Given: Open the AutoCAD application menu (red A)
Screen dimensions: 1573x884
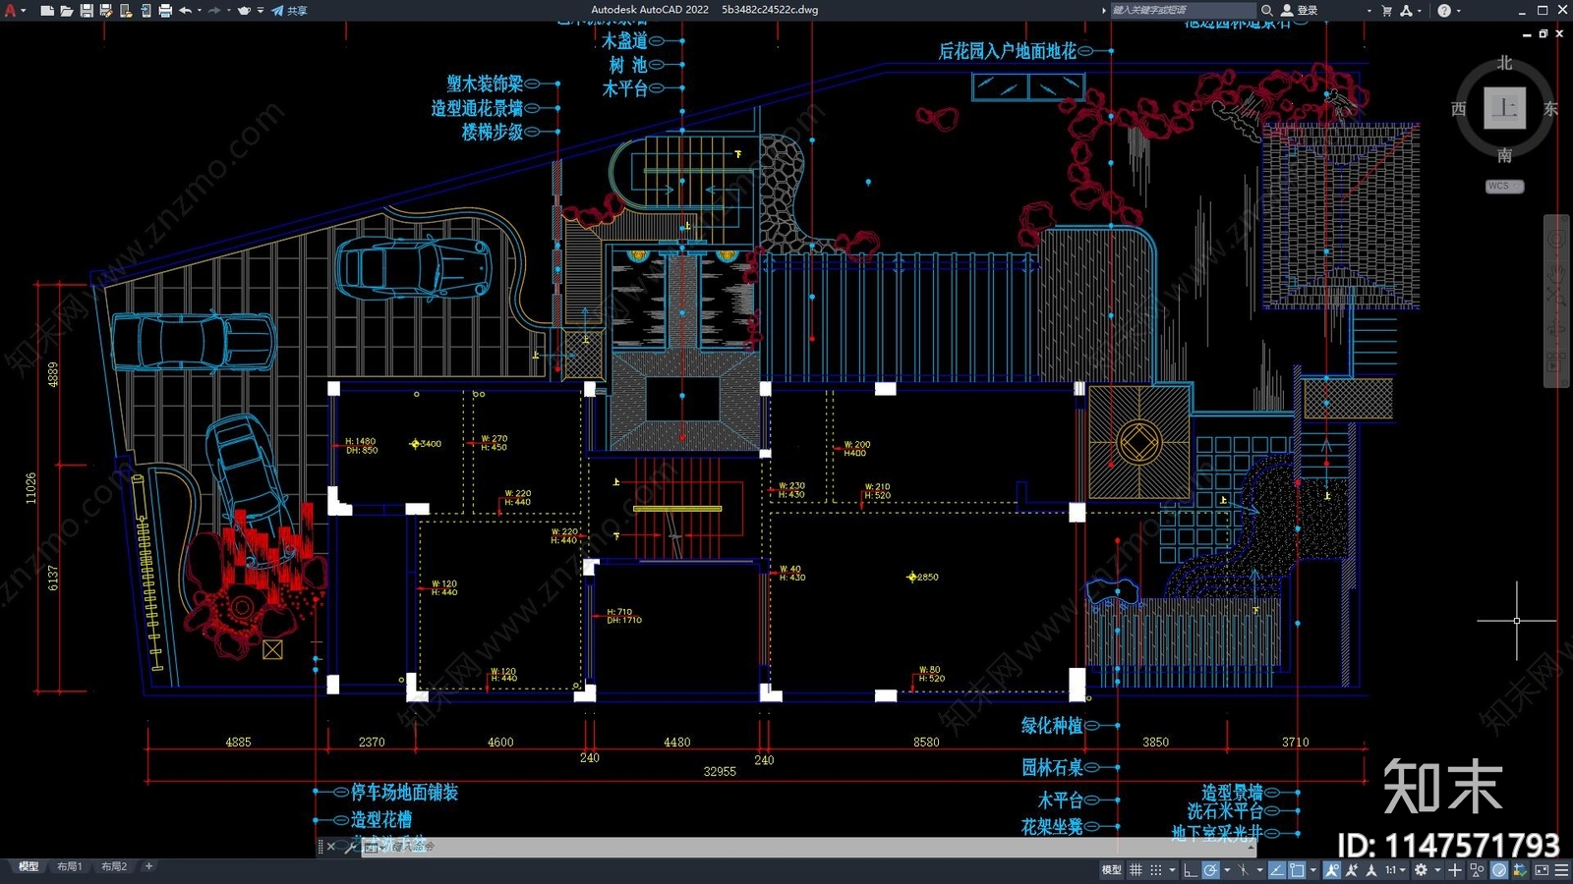Looking at the screenshot, I should pos(11,10).
